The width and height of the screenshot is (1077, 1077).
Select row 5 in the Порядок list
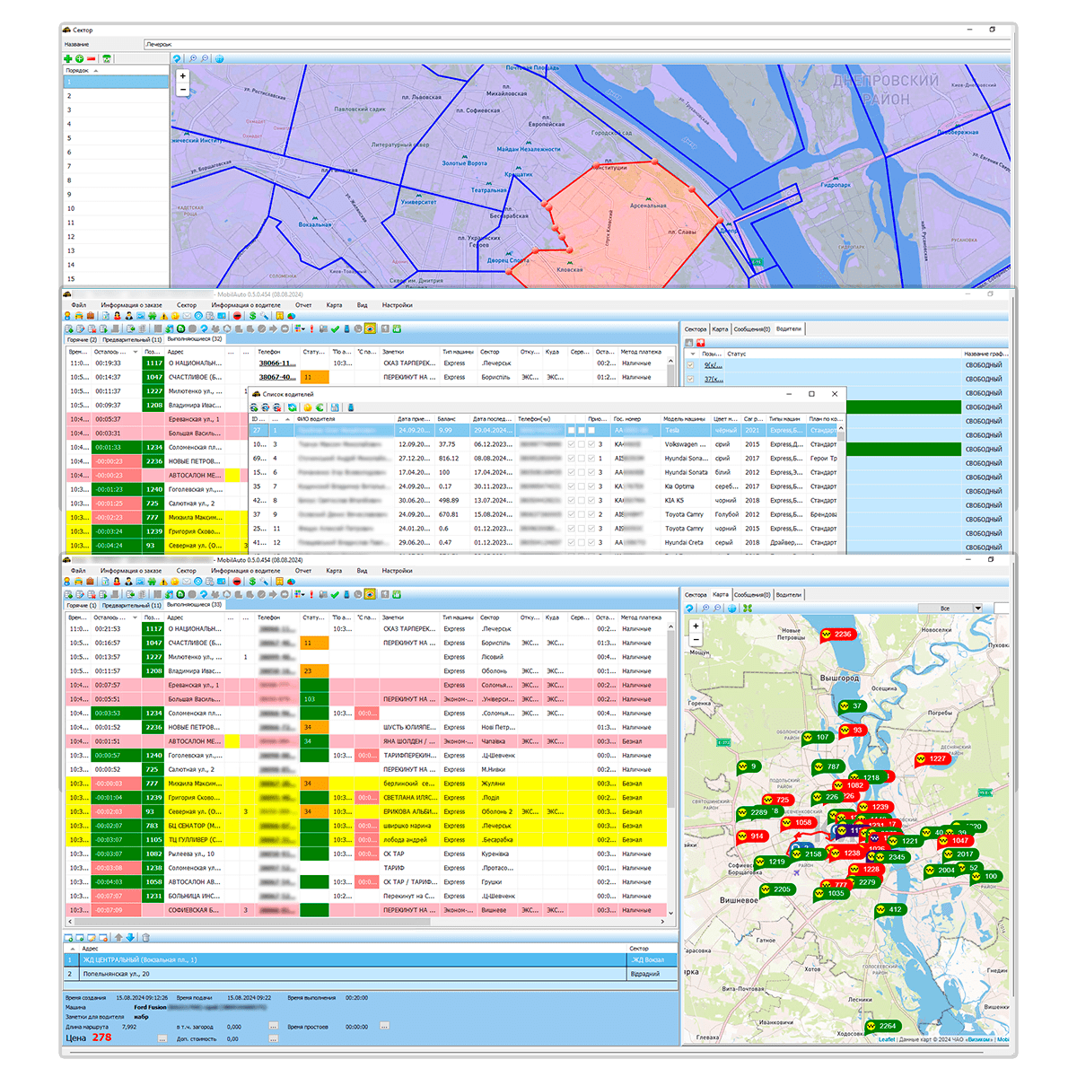[116, 138]
